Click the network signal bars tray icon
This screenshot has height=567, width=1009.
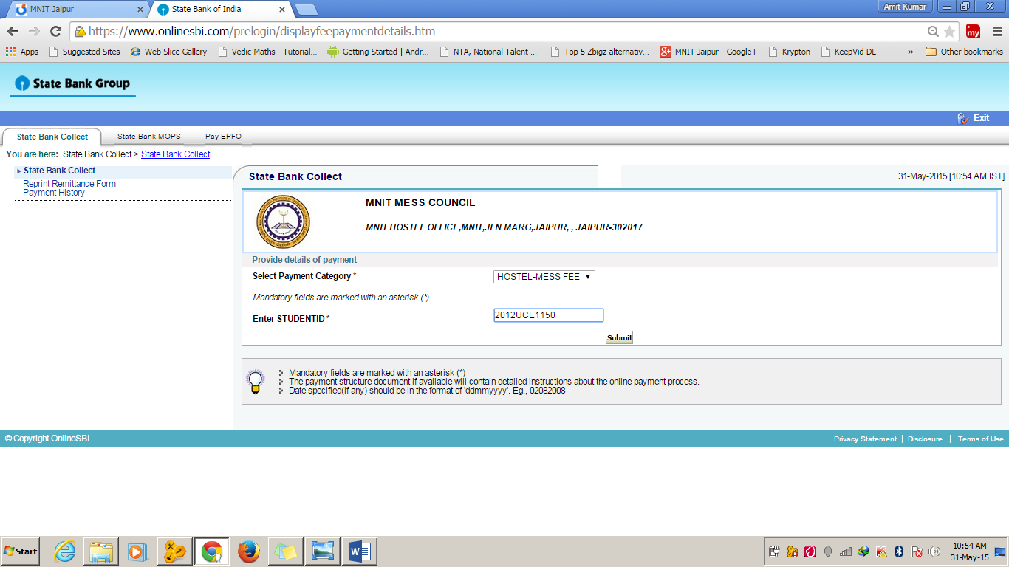(x=846, y=551)
